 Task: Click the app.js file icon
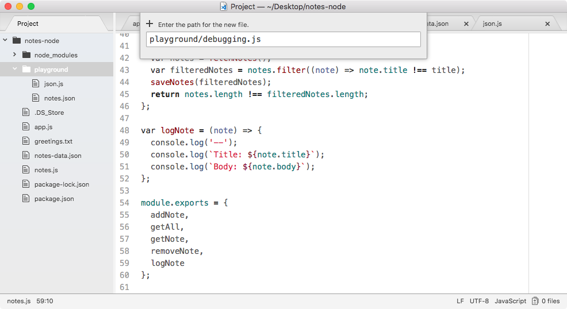tap(26, 127)
